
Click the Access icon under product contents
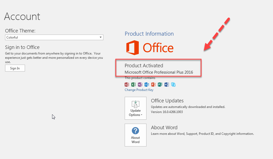pyautogui.click(x=127, y=85)
